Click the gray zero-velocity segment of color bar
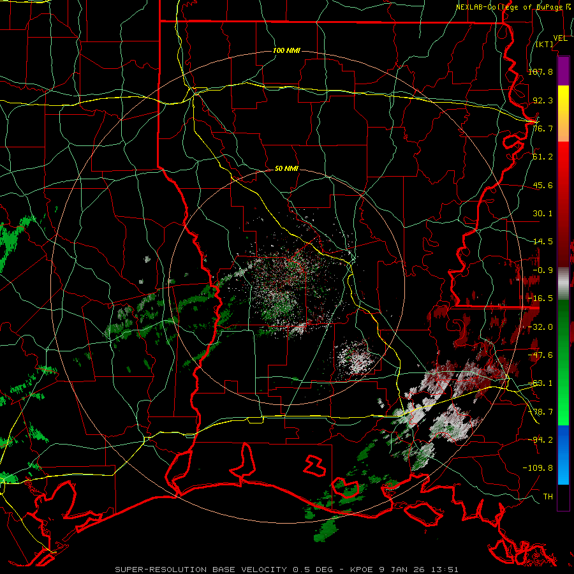The image size is (574, 574). (x=563, y=284)
